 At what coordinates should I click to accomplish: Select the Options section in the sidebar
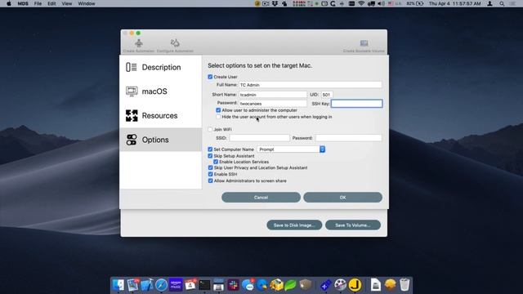point(161,140)
